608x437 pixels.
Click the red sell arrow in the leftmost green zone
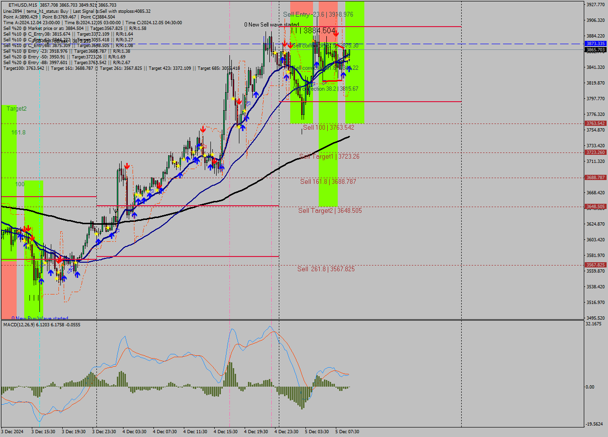pyautogui.click(x=25, y=228)
